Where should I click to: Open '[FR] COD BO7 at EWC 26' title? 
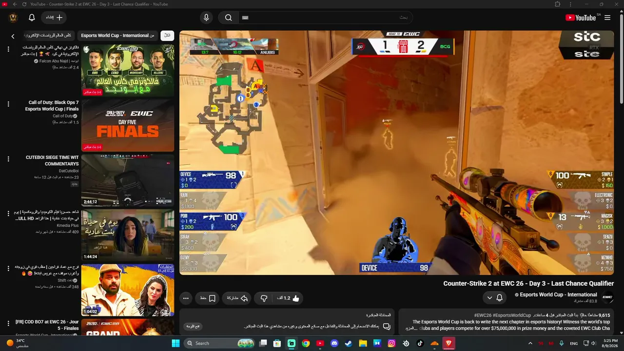(x=47, y=325)
